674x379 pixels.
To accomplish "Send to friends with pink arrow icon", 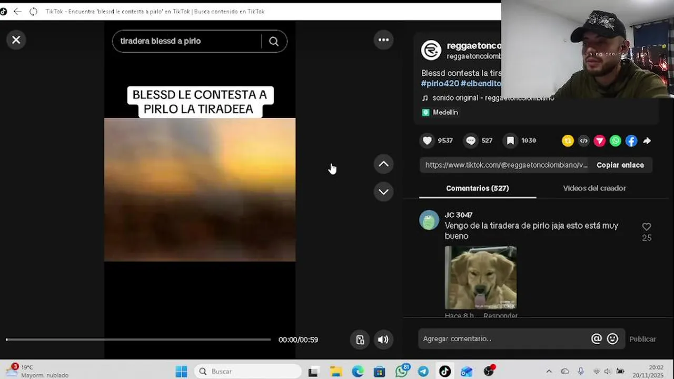I will pos(599,141).
